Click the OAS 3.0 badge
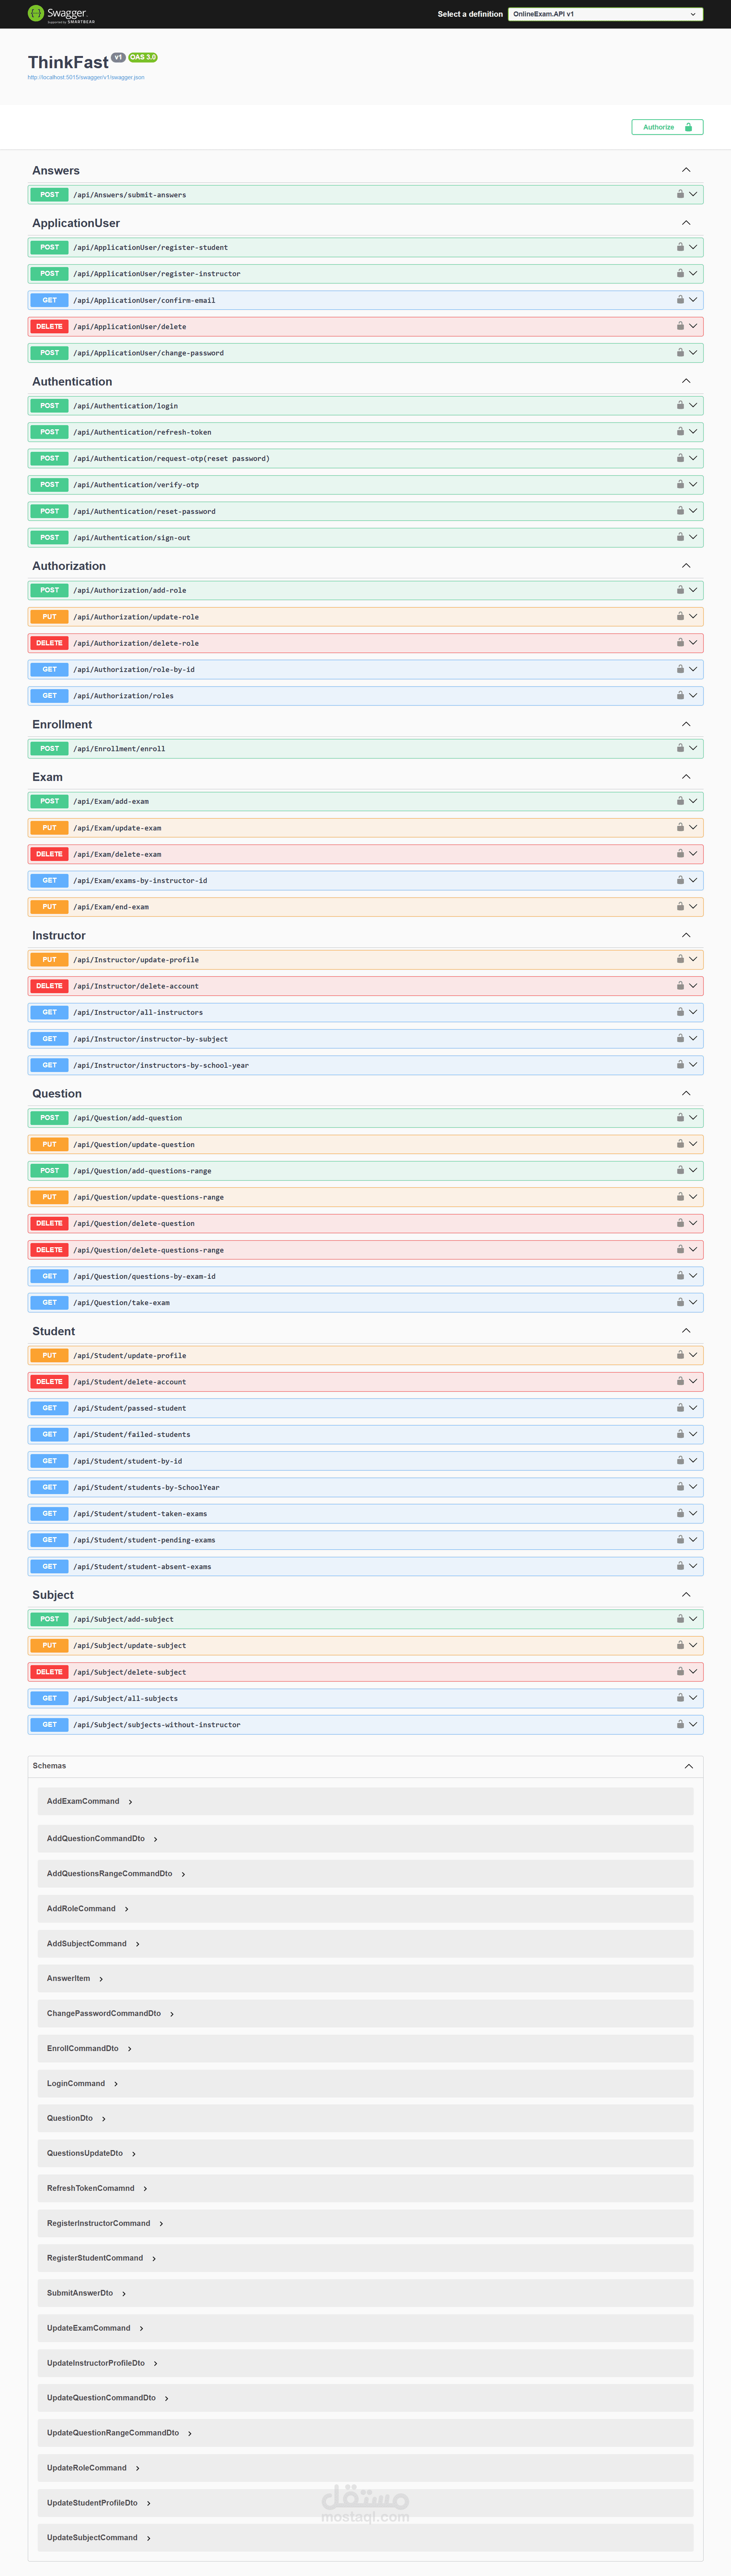 click(x=143, y=57)
